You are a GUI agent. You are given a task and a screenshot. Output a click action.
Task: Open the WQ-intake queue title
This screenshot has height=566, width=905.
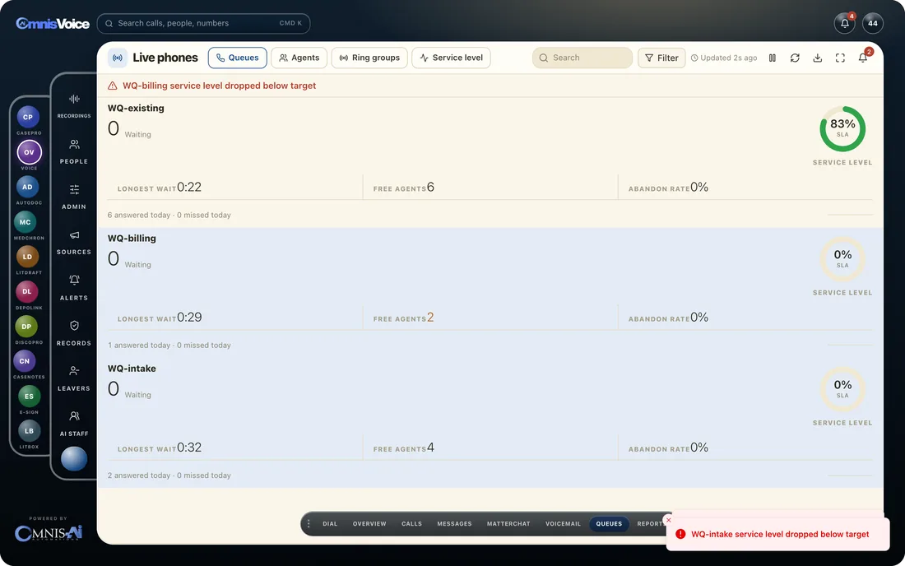pos(132,369)
